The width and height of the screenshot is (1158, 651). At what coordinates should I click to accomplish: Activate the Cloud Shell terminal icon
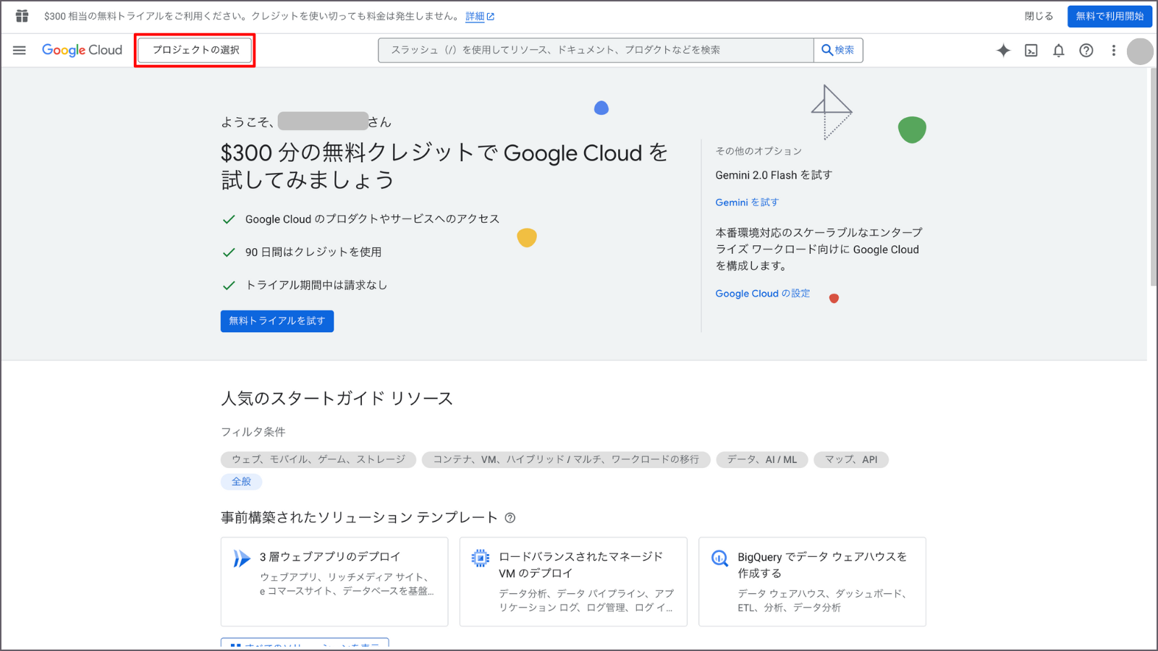[1031, 51]
